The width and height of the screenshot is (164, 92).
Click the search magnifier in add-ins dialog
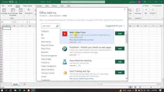pos(57,26)
